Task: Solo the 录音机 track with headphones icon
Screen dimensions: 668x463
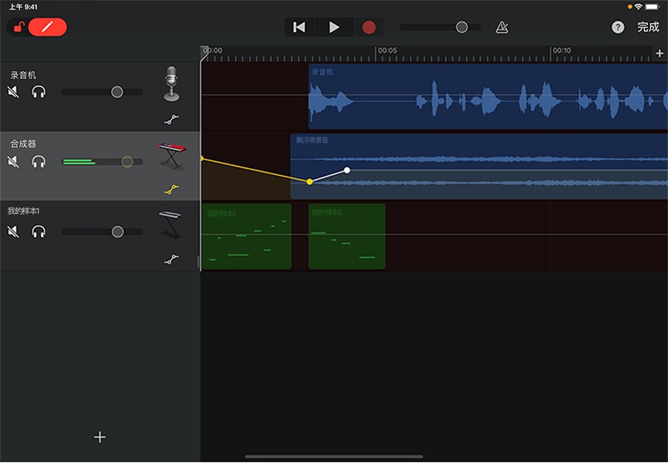Action: (x=38, y=92)
